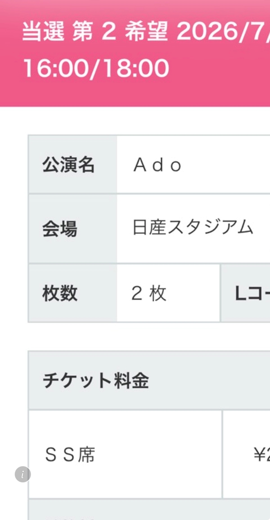Click the 席 kanji in SS席
Screen dimensions: 270x520
(x=86, y=455)
